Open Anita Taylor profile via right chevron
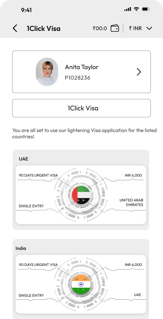The height and width of the screenshot is (319, 163). (139, 72)
